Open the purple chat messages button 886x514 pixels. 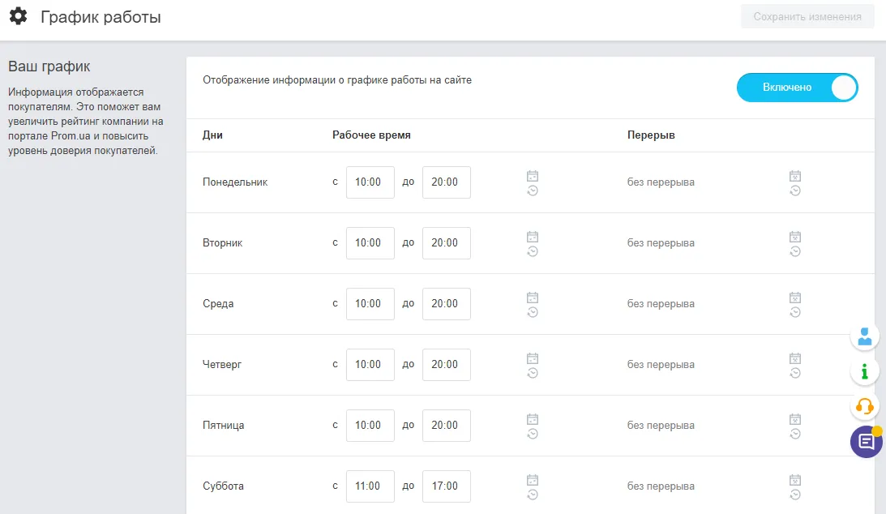(x=867, y=441)
